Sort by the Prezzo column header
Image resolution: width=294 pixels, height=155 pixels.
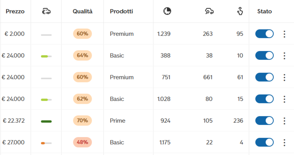pos(15,11)
